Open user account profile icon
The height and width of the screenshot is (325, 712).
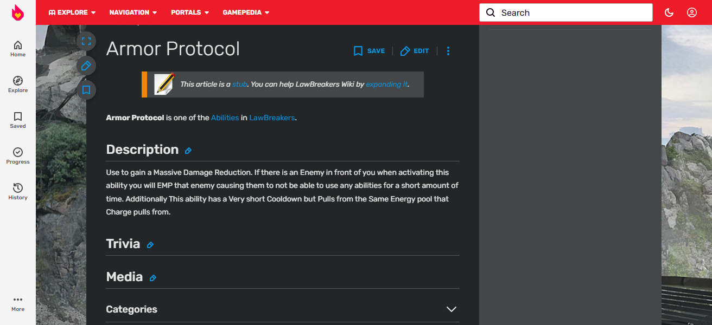(692, 12)
